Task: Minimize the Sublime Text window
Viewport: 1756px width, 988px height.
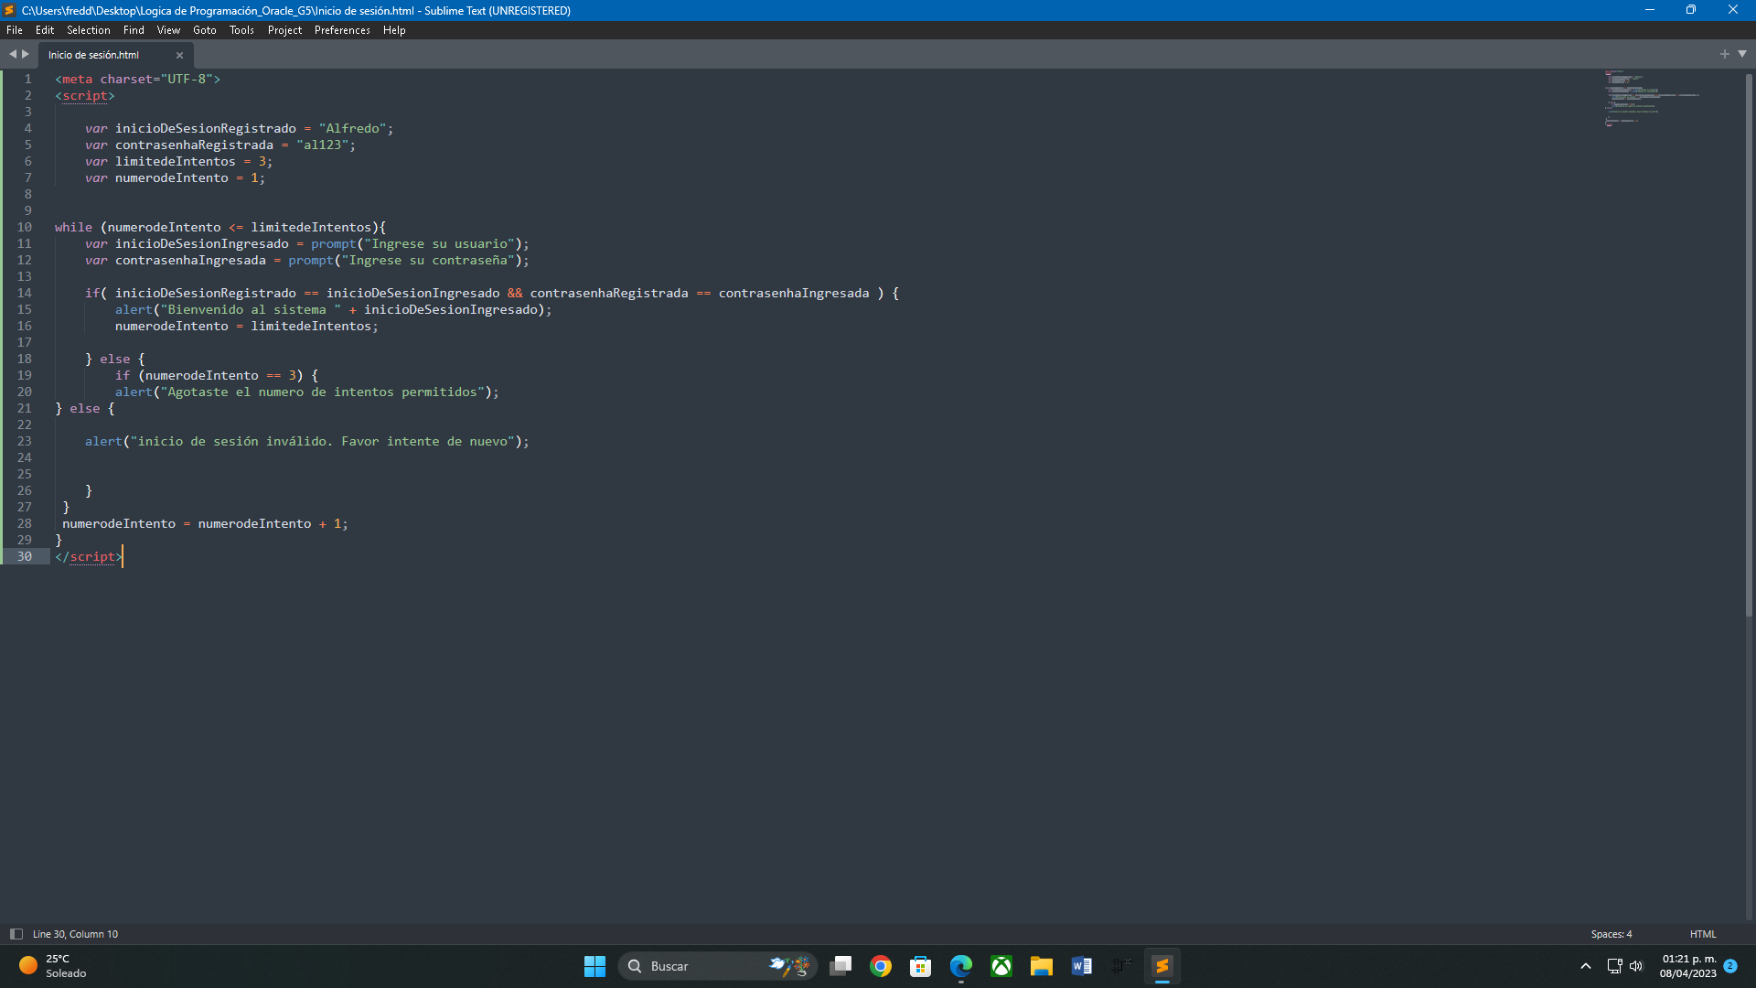Action: tap(1650, 10)
